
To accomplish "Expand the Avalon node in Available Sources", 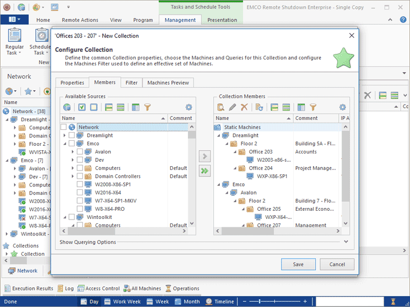I will 73,152.
